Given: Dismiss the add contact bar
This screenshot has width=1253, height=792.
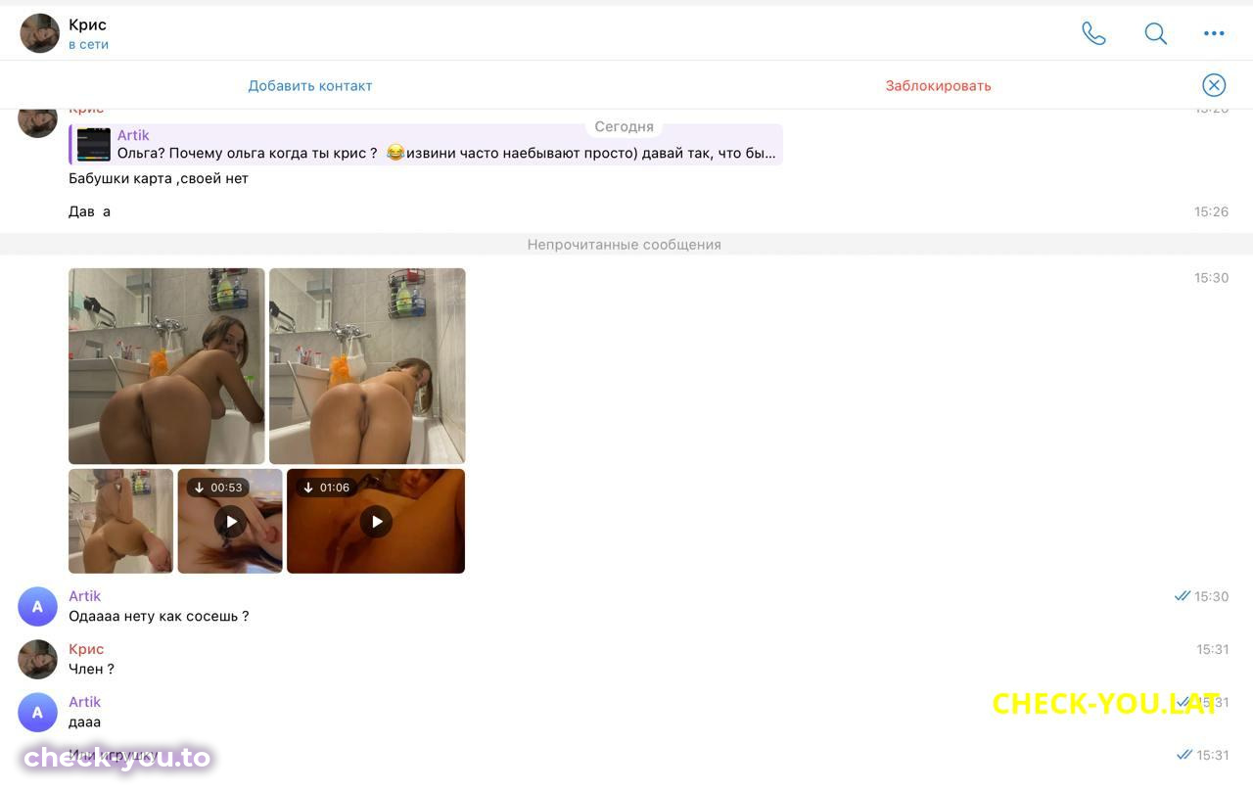Looking at the screenshot, I should (x=1214, y=85).
